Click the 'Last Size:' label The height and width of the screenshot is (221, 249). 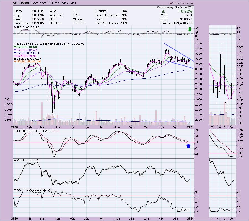tap(79, 23)
